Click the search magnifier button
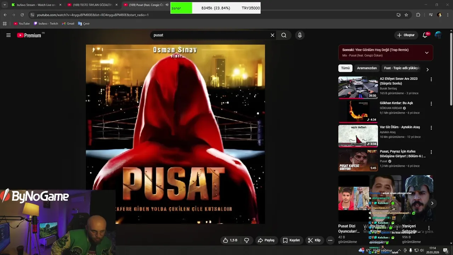The image size is (453, 255). (284, 35)
